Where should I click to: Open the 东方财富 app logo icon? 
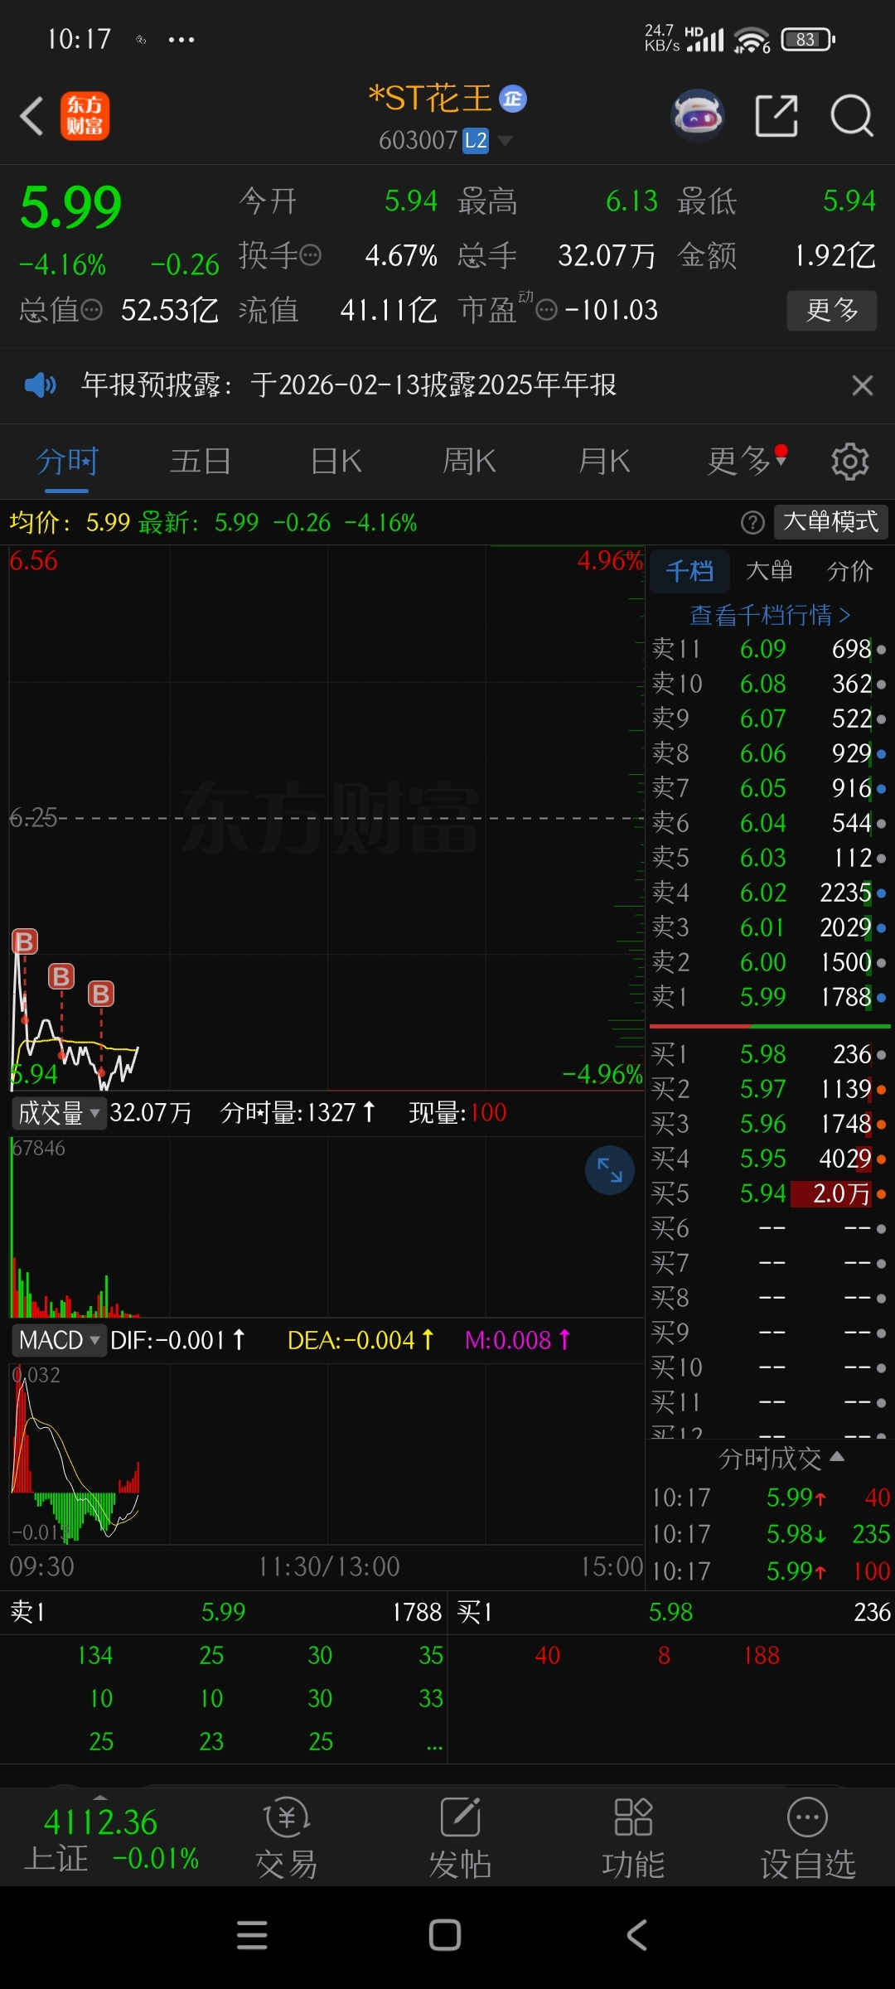[85, 116]
